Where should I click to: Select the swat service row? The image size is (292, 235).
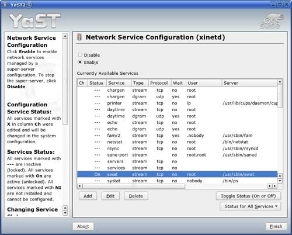178,174
